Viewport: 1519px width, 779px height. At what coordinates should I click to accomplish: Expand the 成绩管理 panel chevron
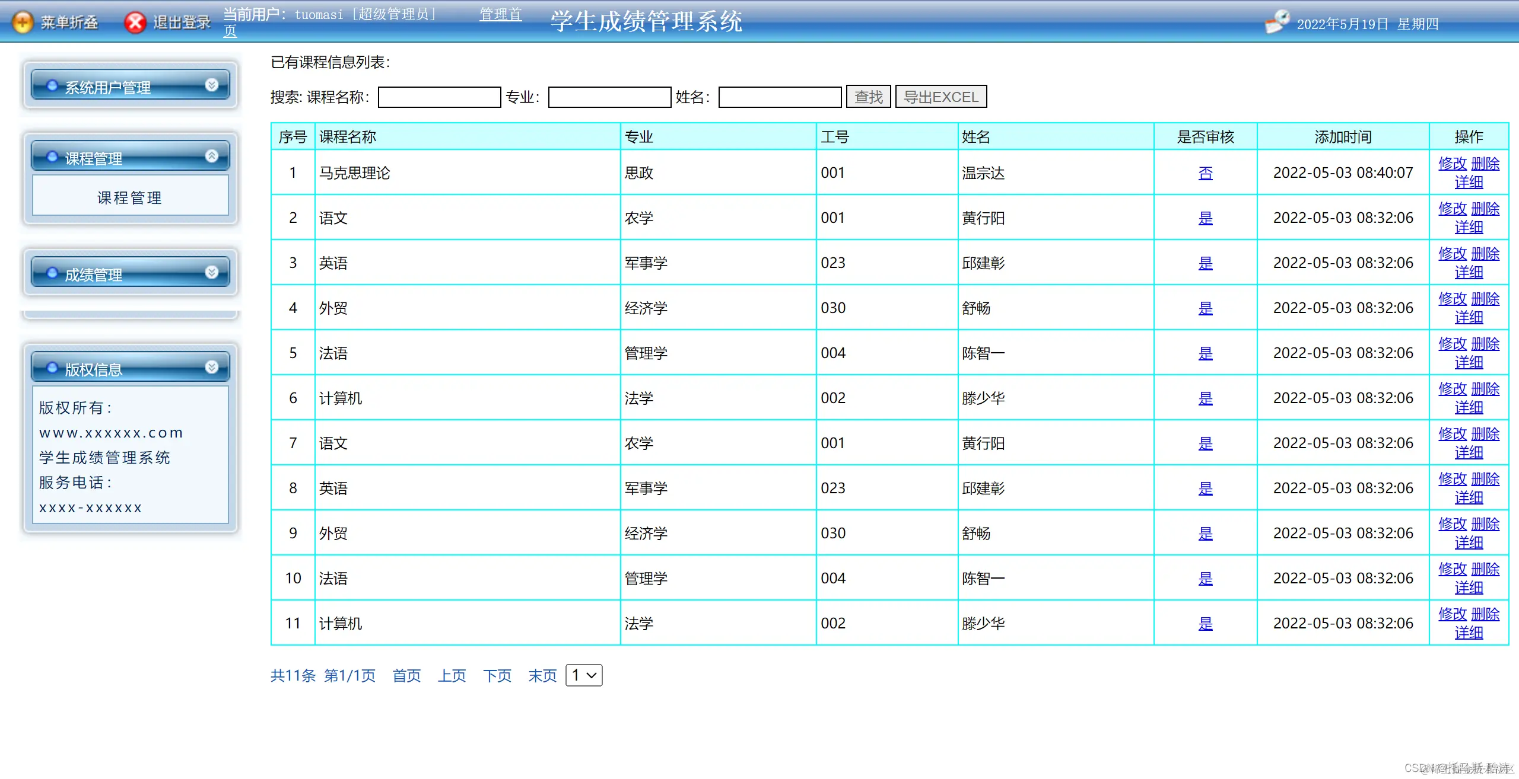212,273
